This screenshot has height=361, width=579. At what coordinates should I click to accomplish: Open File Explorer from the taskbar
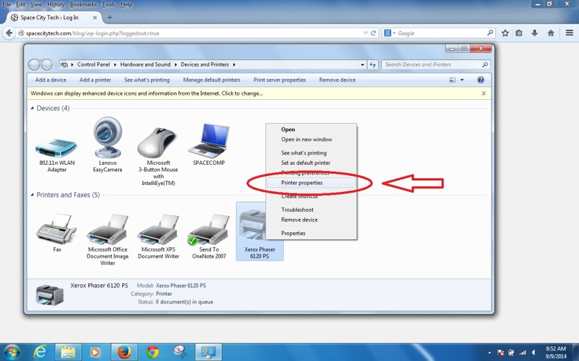tap(68, 352)
